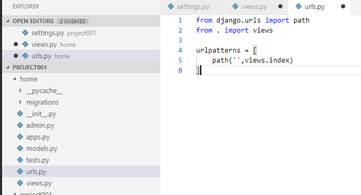The width and height of the screenshot is (361, 195).
Task: Collapse the Open Editors section
Action: coord(8,21)
